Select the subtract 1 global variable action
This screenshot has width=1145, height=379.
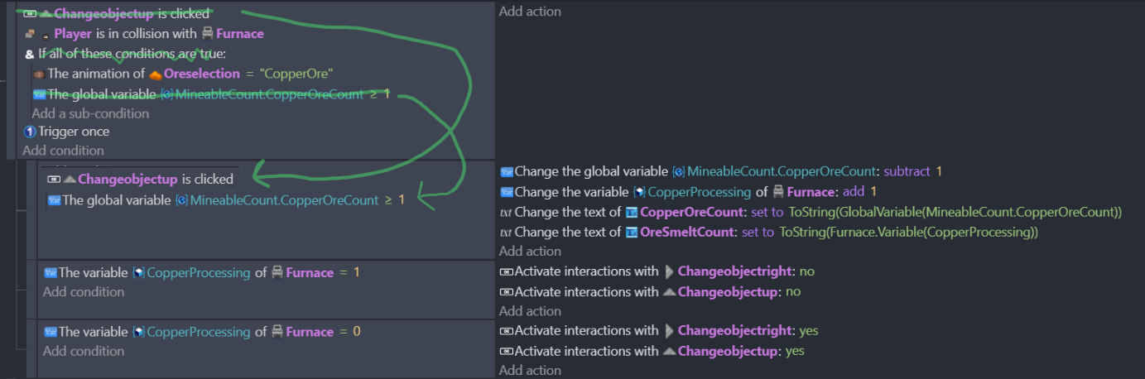click(720, 172)
